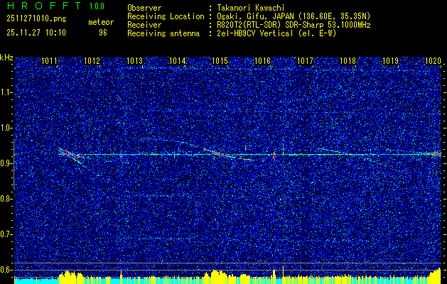This screenshot has width=447, height=284.
Task: Click the kHz axis unit label
Action: [6, 58]
